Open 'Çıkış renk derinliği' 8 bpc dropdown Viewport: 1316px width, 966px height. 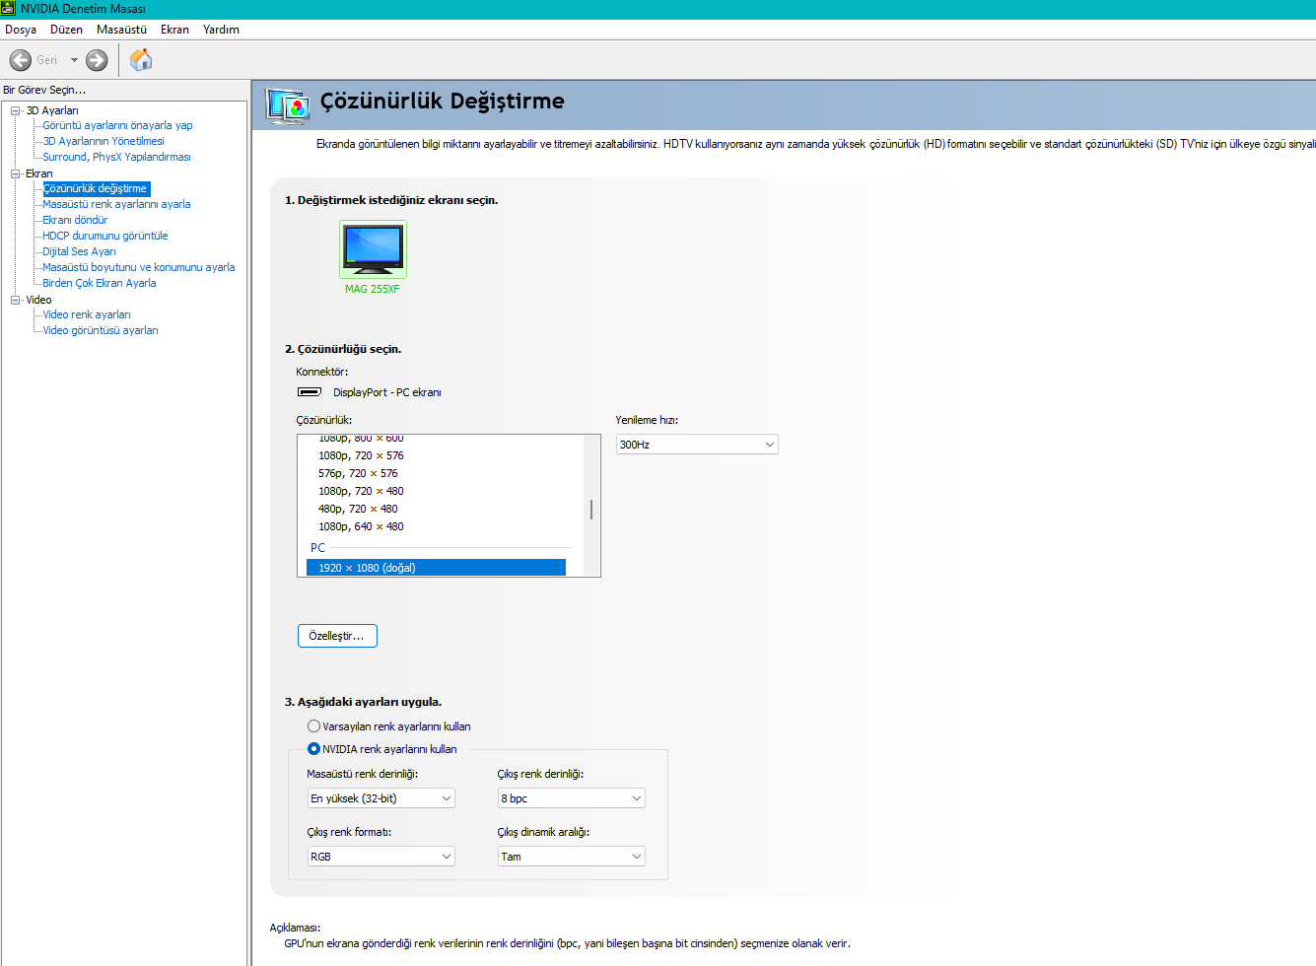coord(571,798)
